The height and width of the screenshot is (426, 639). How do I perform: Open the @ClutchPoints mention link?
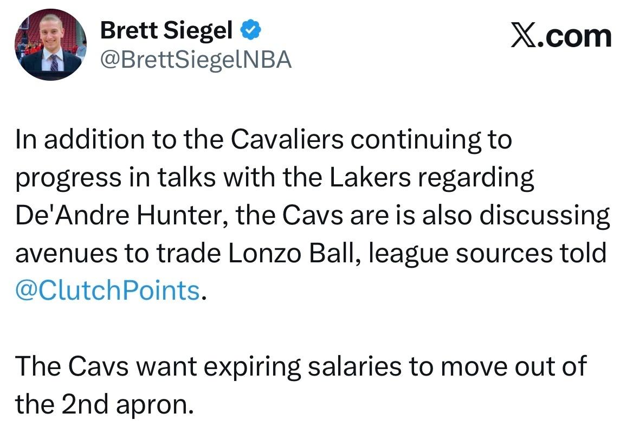click(108, 291)
